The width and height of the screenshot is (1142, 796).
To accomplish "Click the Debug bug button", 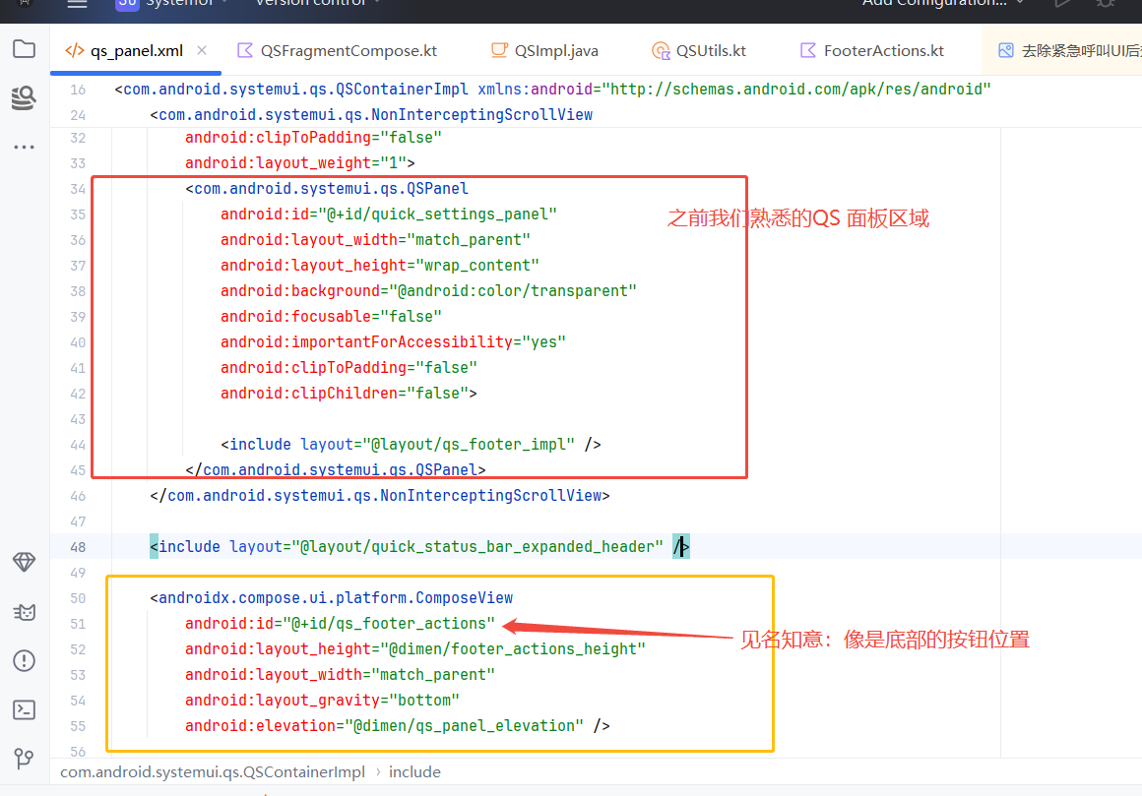I will click(1106, 4).
